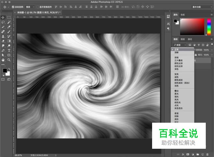Open the Edit Toolbar three-dots button

tap(3, 65)
